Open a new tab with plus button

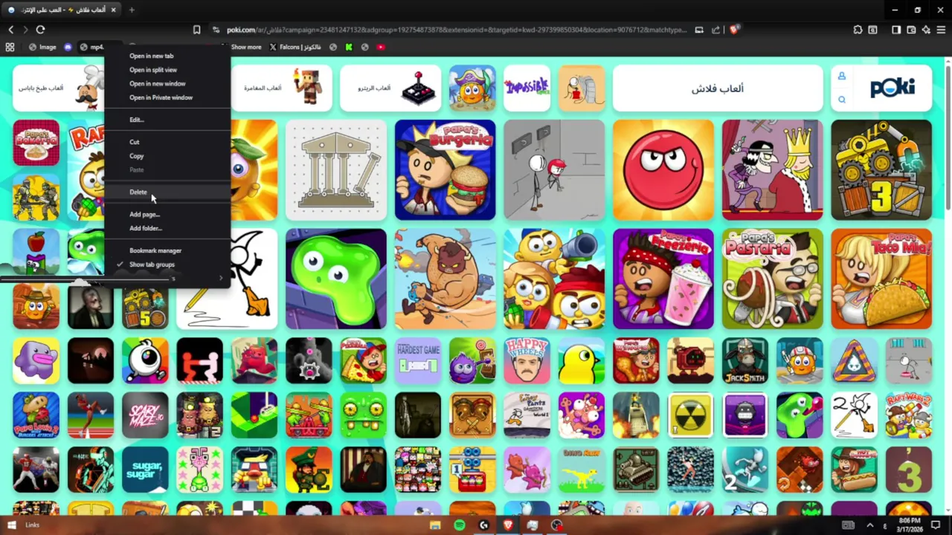[132, 10]
